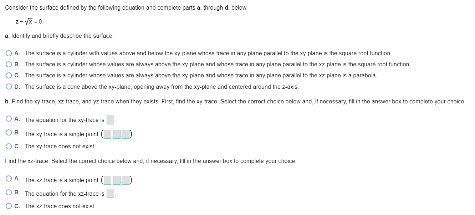The height and width of the screenshot is (215, 475).
Task: Select answer choice A describing cylinder with square root trace
Action: pos(8,53)
